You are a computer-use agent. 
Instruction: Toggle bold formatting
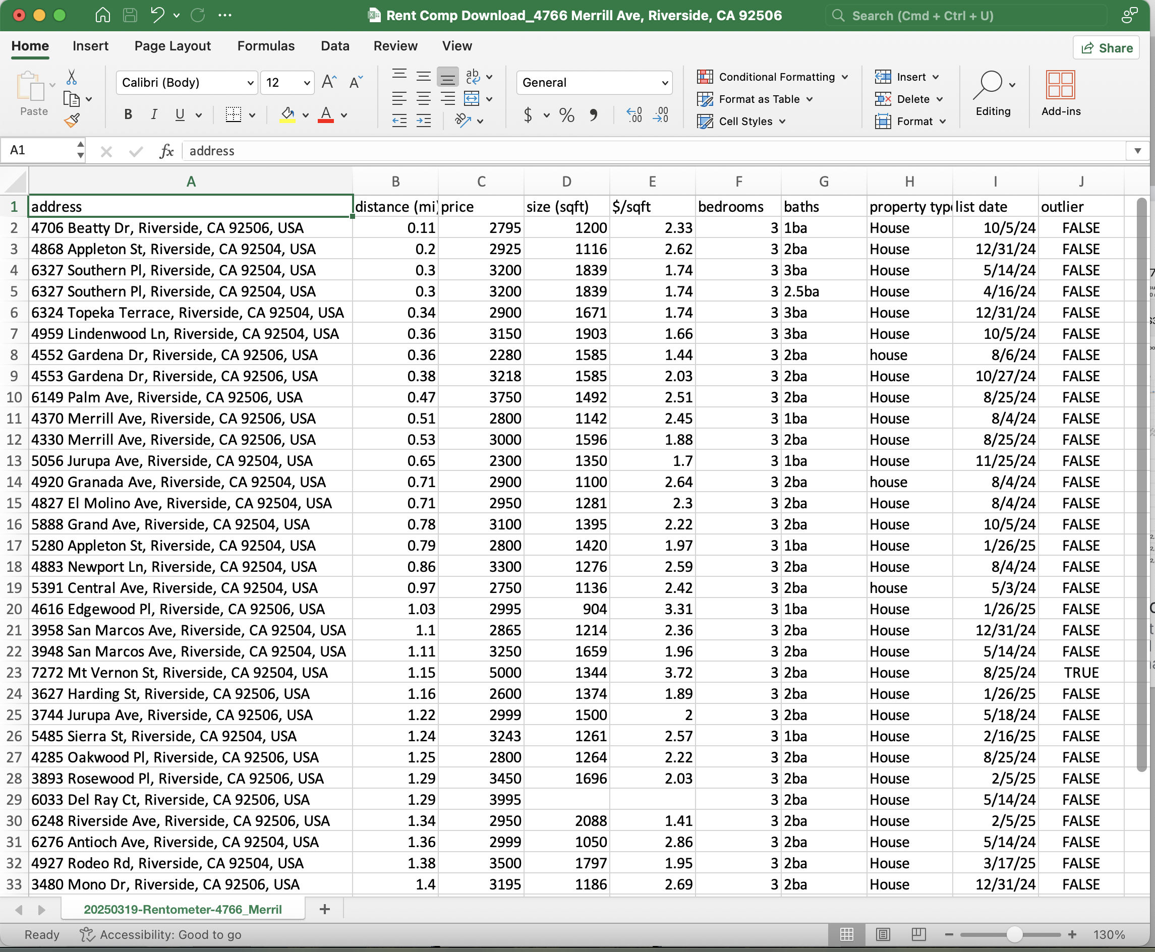pyautogui.click(x=128, y=114)
